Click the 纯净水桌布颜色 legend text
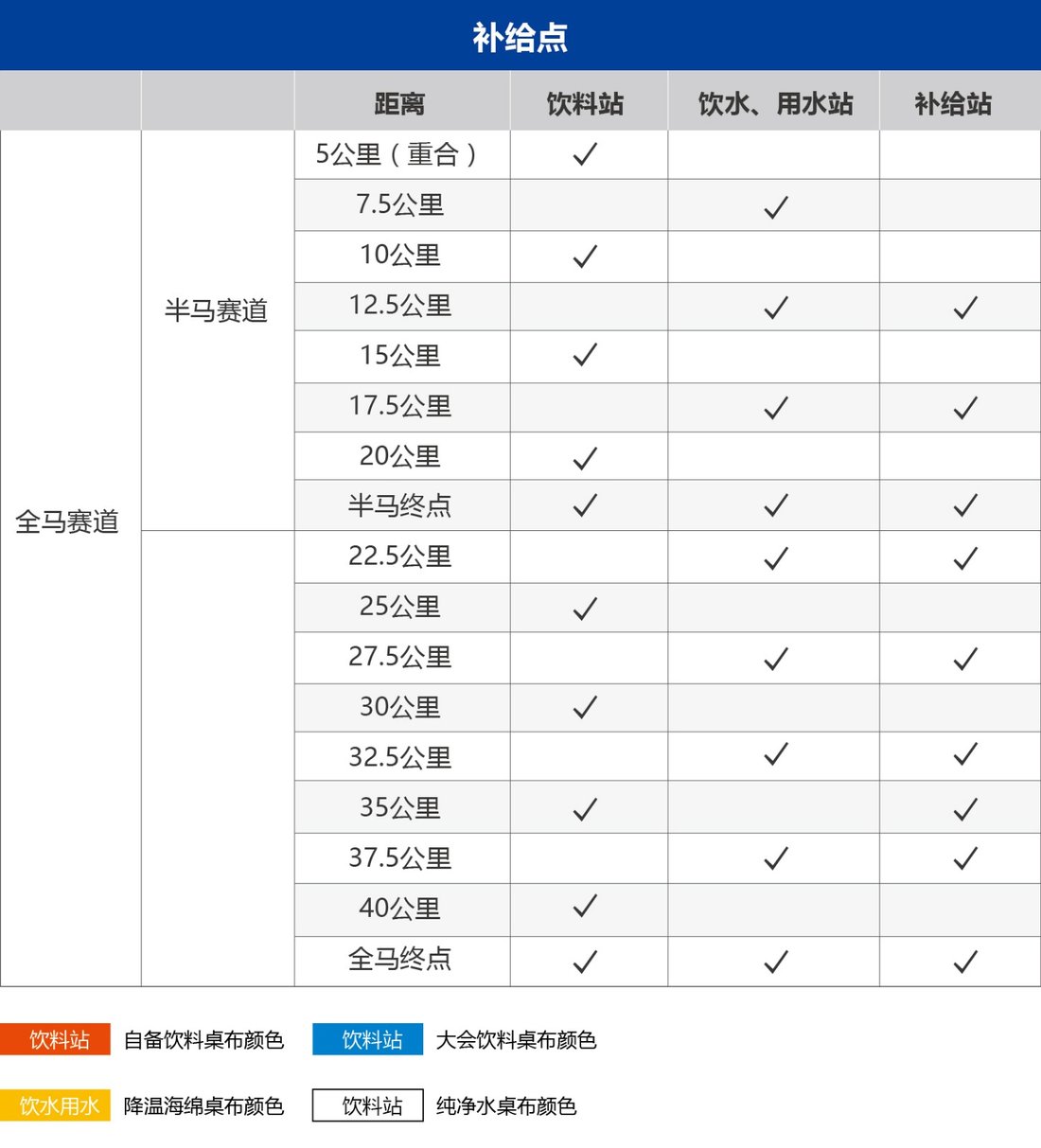This screenshot has width=1041, height=1148. click(x=506, y=1106)
